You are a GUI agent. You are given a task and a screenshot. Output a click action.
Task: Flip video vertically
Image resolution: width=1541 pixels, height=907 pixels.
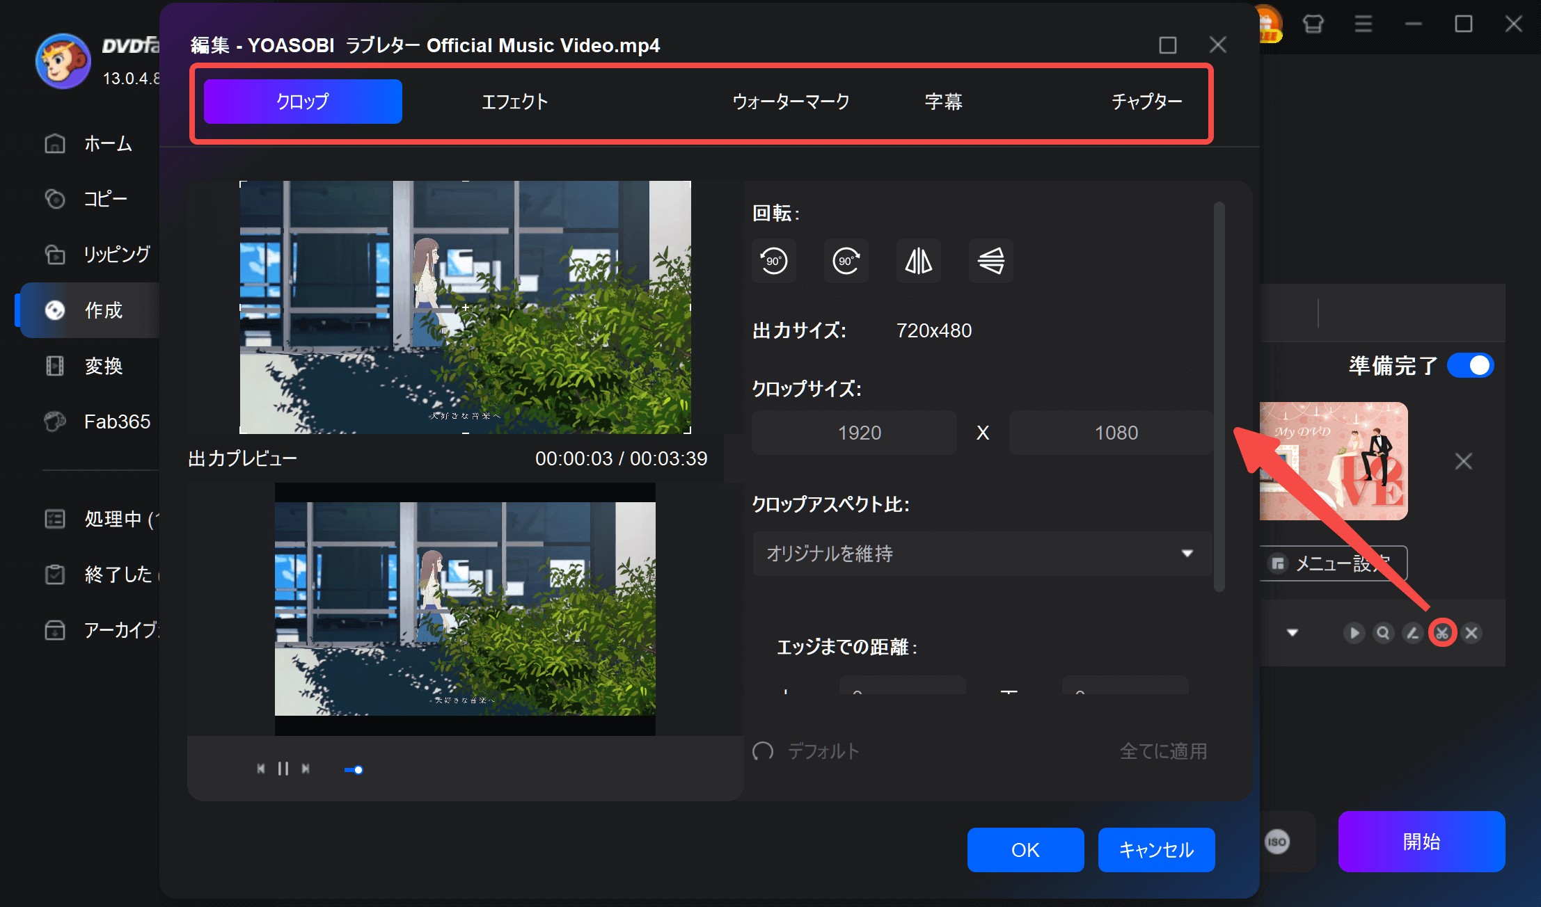pos(990,261)
